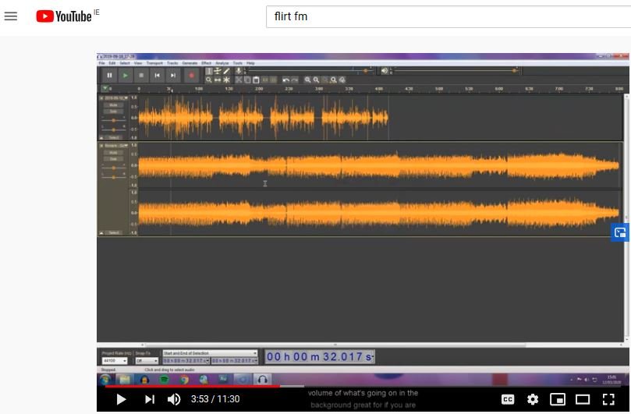Collapse the stereo track with arrow button
The image size is (631, 414).
[x=101, y=232]
